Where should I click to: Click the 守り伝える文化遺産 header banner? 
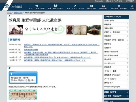pos(55,30)
